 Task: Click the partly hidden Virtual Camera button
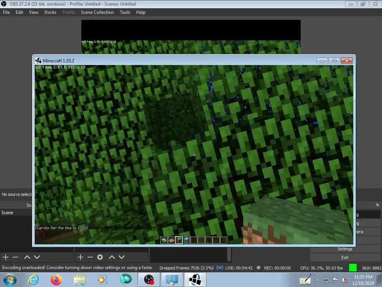pyautogui.click(x=367, y=232)
